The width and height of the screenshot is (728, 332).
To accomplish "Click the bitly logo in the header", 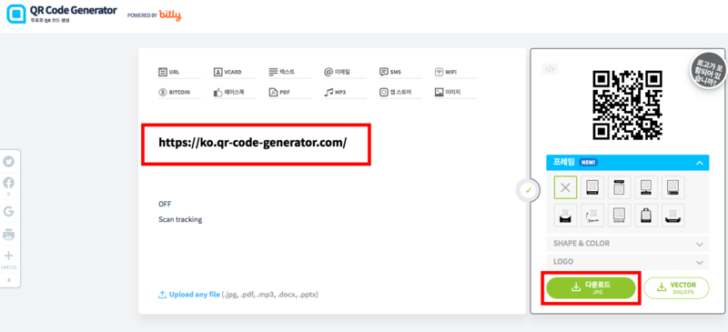I will [x=170, y=15].
